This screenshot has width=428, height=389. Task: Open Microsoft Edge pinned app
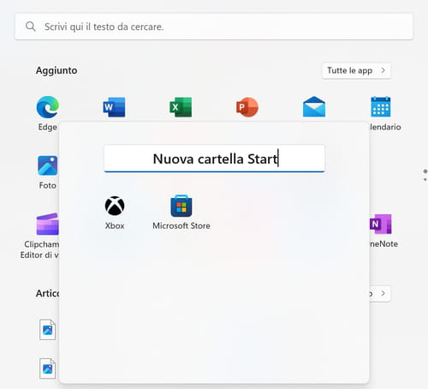point(48,107)
